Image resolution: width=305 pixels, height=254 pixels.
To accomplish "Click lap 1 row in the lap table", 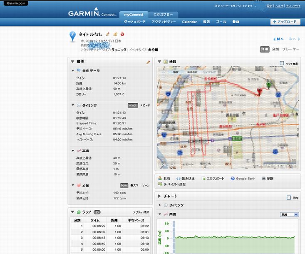I will point(110,226).
